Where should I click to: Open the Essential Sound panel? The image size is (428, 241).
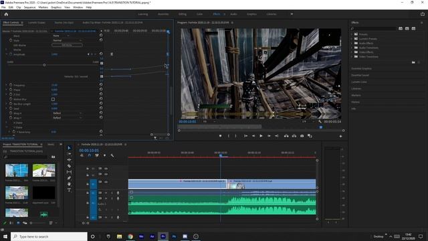(x=360, y=75)
